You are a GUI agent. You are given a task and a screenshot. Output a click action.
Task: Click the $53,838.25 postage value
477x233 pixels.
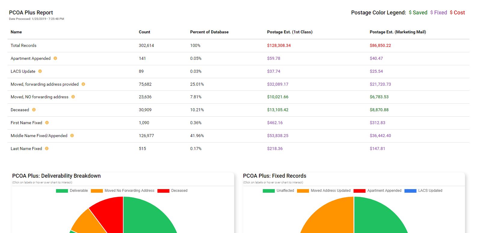pos(278,136)
